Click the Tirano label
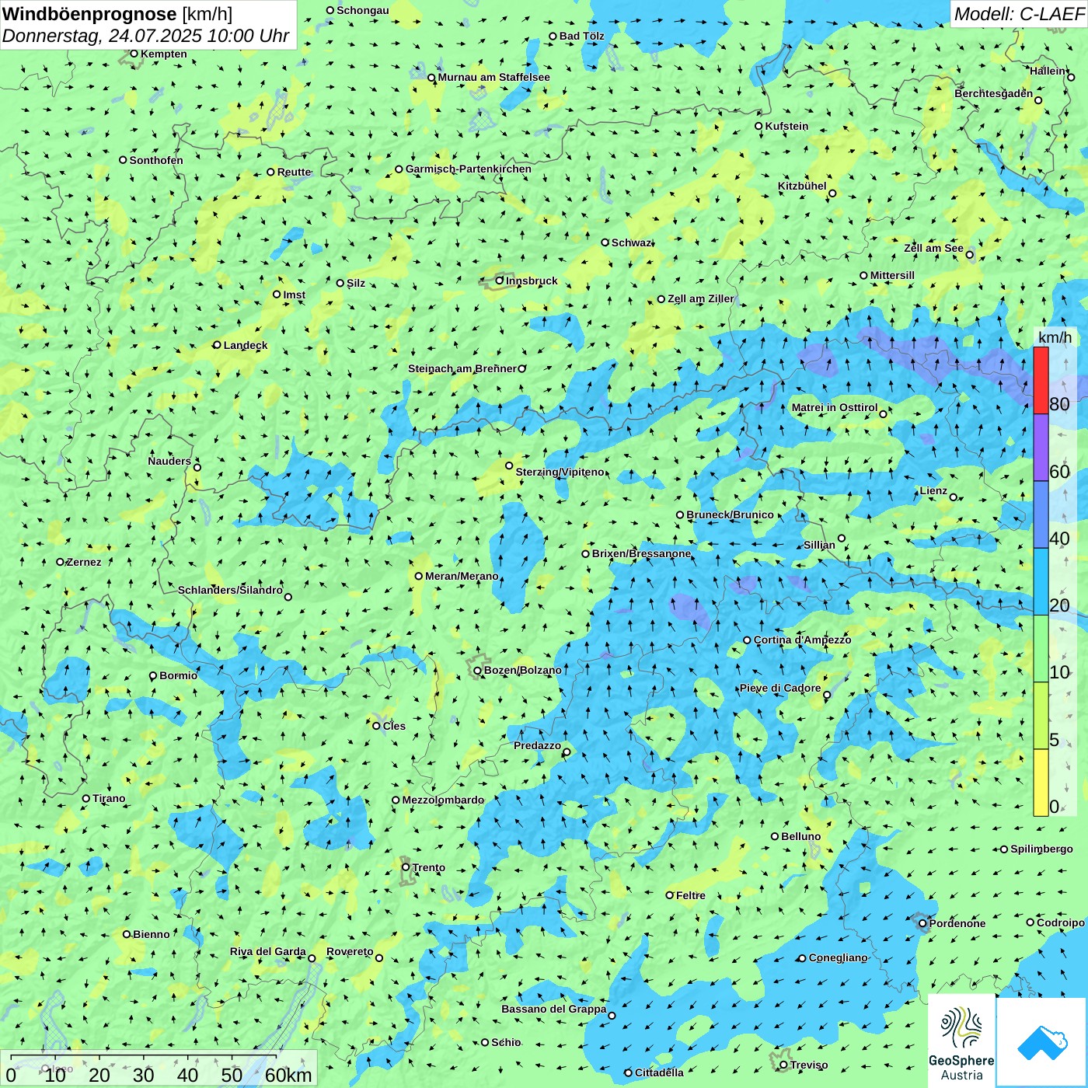This screenshot has width=1088, height=1088. [x=109, y=798]
